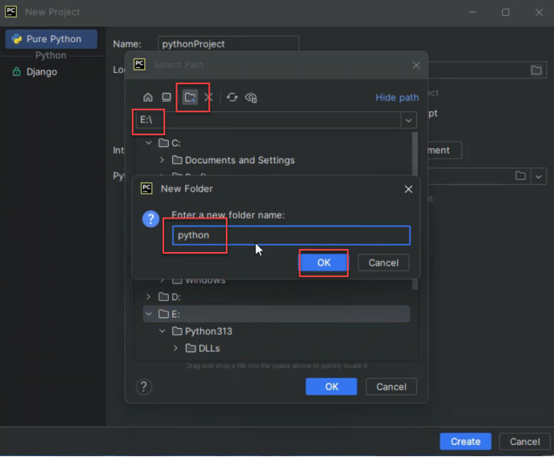Image resolution: width=554 pixels, height=457 pixels.
Task: Toggle the show hidden files eye icon
Action: pos(251,98)
